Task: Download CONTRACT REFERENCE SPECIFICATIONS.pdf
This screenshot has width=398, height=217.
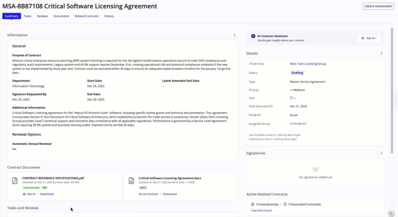Action: pyautogui.click(x=47, y=194)
